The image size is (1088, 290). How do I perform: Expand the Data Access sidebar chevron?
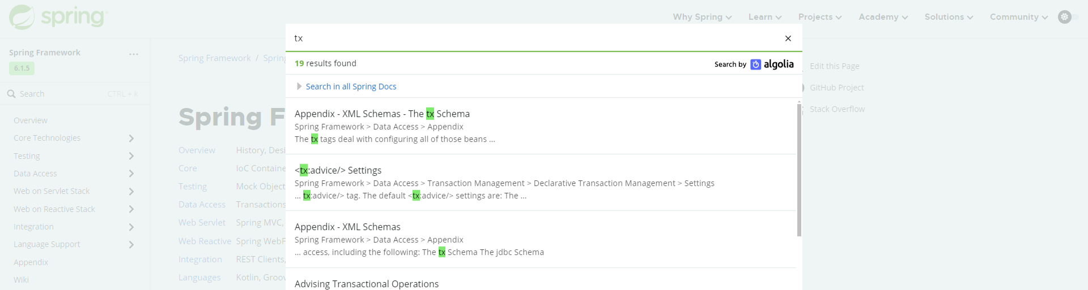click(x=131, y=174)
